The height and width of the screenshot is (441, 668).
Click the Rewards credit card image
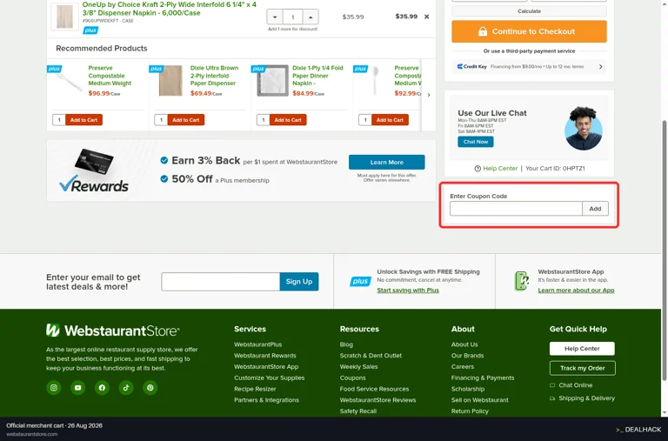pyautogui.click(x=94, y=162)
